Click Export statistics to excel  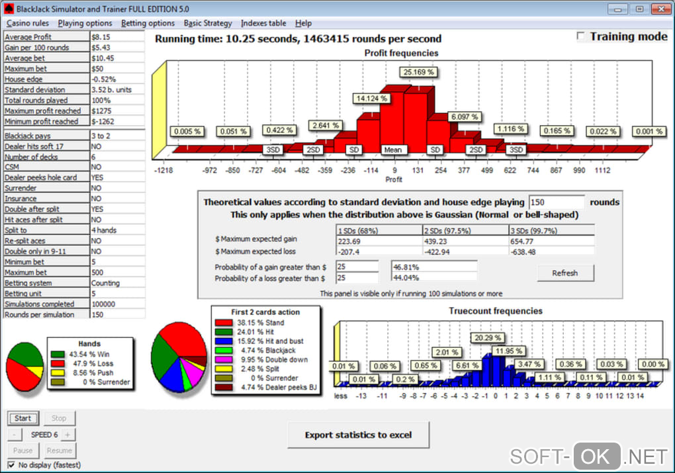coord(358,435)
